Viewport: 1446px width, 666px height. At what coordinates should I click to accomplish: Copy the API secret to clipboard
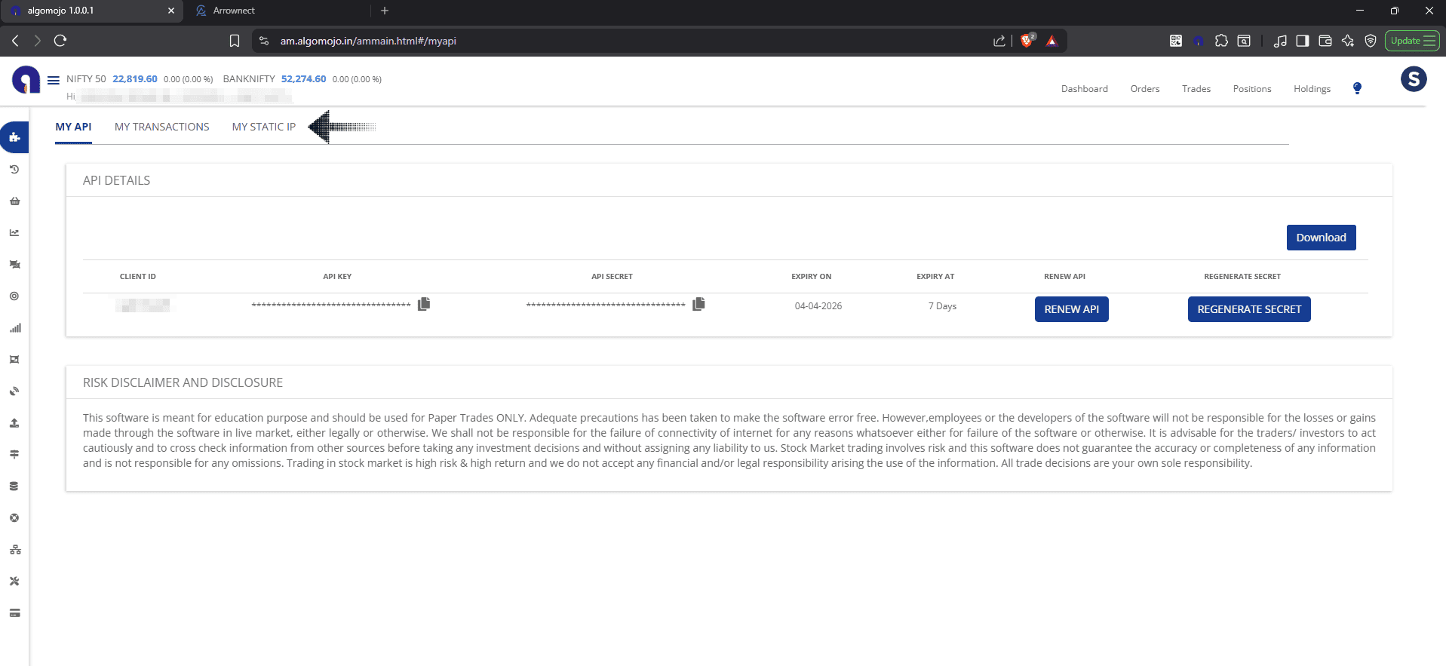[698, 304]
